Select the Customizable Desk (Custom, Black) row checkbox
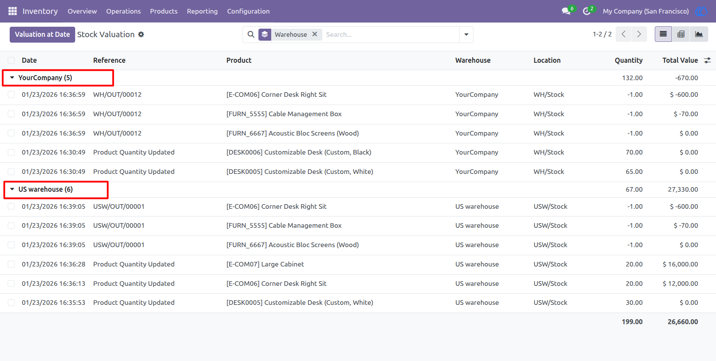The width and height of the screenshot is (716, 361). [x=11, y=153]
